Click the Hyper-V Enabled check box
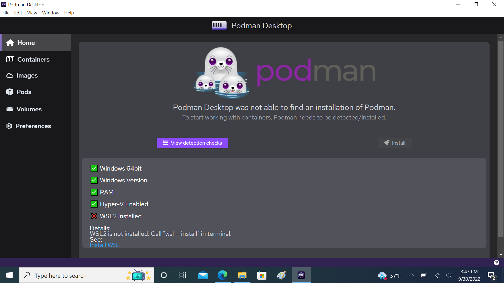This screenshot has width=504, height=283. (94, 204)
